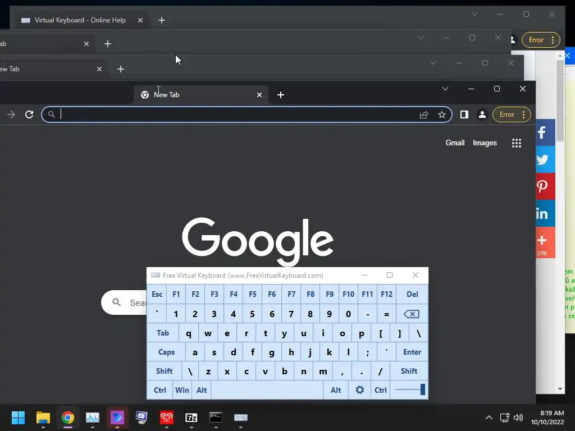575x431 pixels.
Task: Reload the page in front Chrome window
Action: click(29, 114)
